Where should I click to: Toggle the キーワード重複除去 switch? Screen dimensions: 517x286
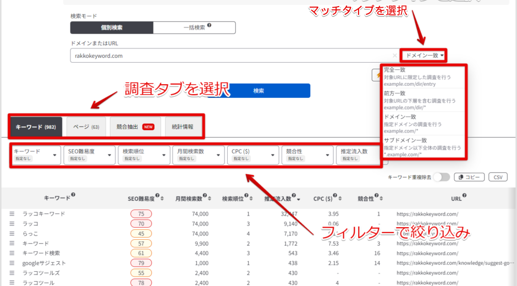tap(441, 177)
